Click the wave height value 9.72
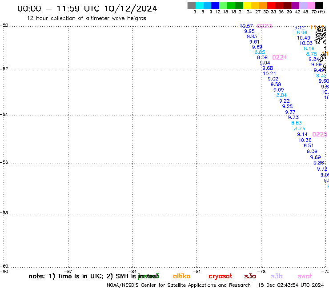329x289 pixels. [x=322, y=169]
